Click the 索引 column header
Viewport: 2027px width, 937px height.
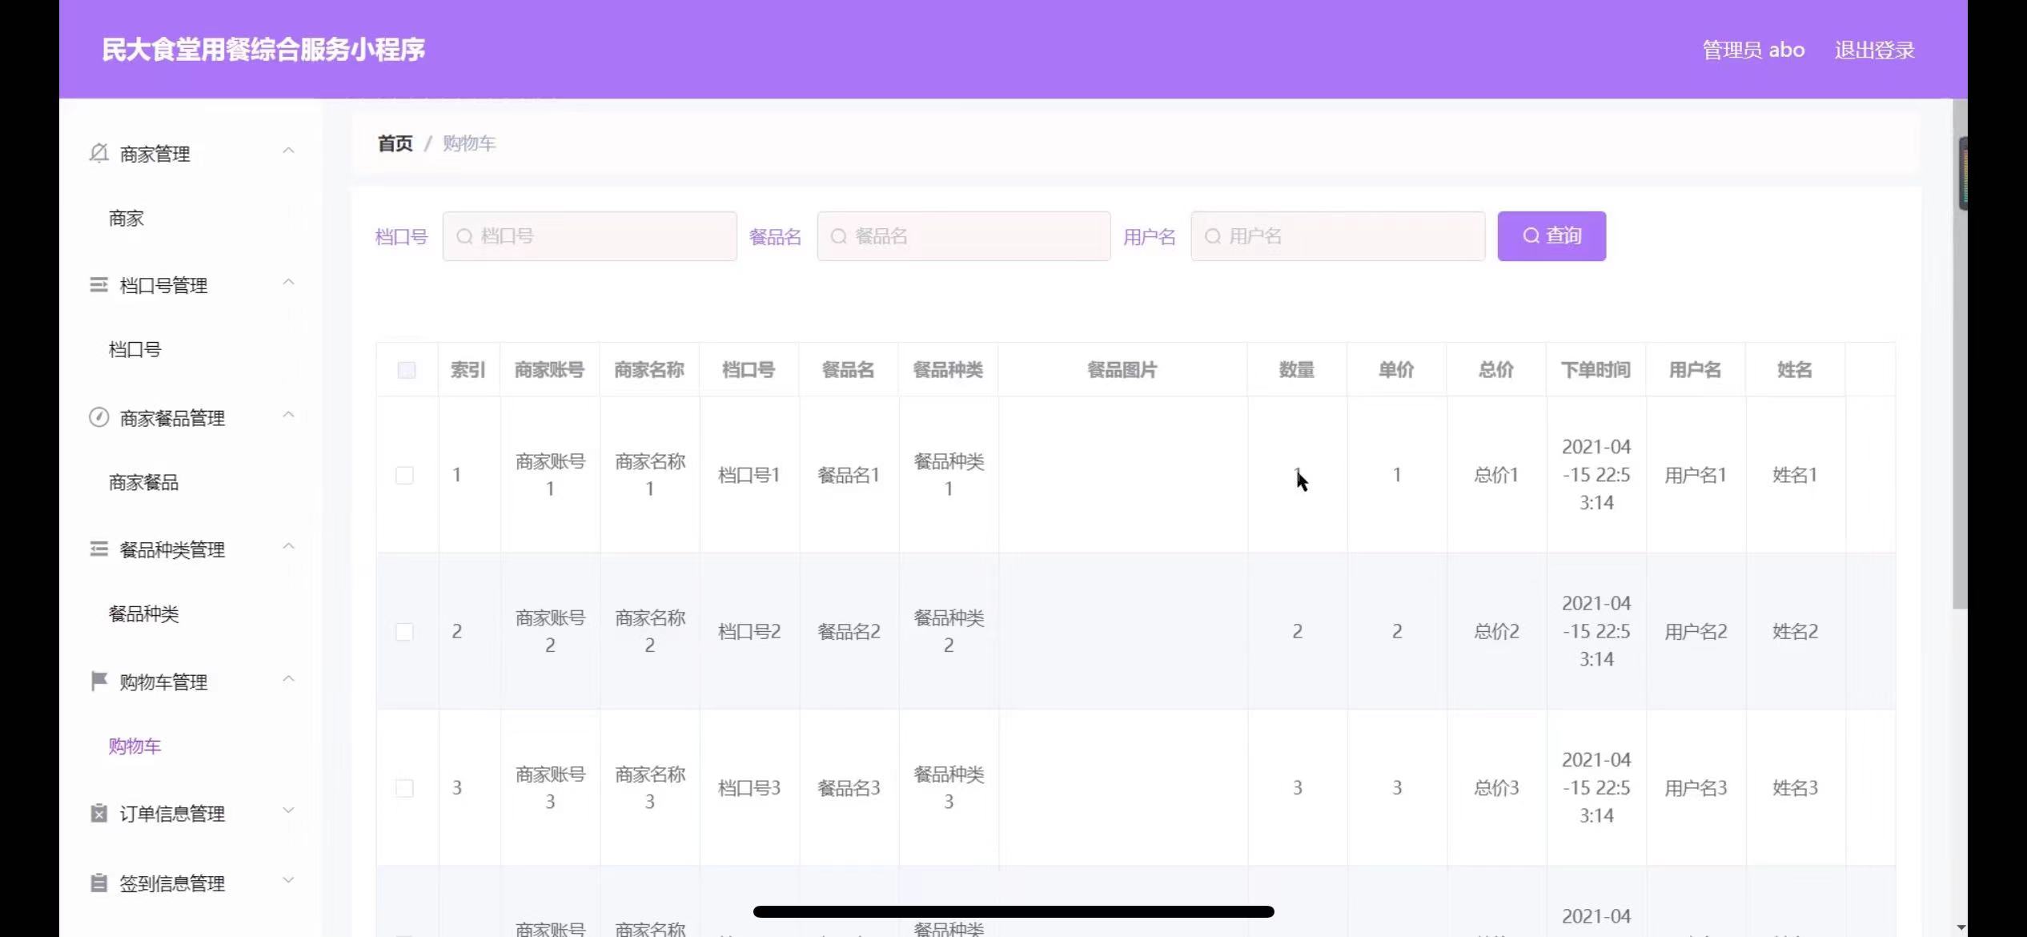(468, 370)
